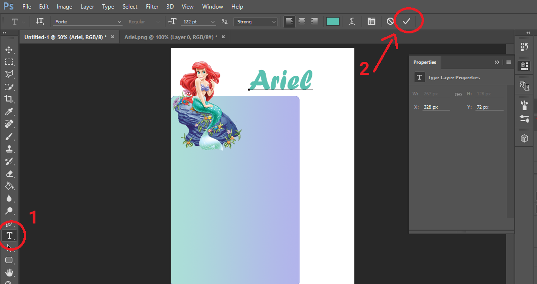Select the Move tool
Screen dimensions: 537x284
[x=9, y=50]
